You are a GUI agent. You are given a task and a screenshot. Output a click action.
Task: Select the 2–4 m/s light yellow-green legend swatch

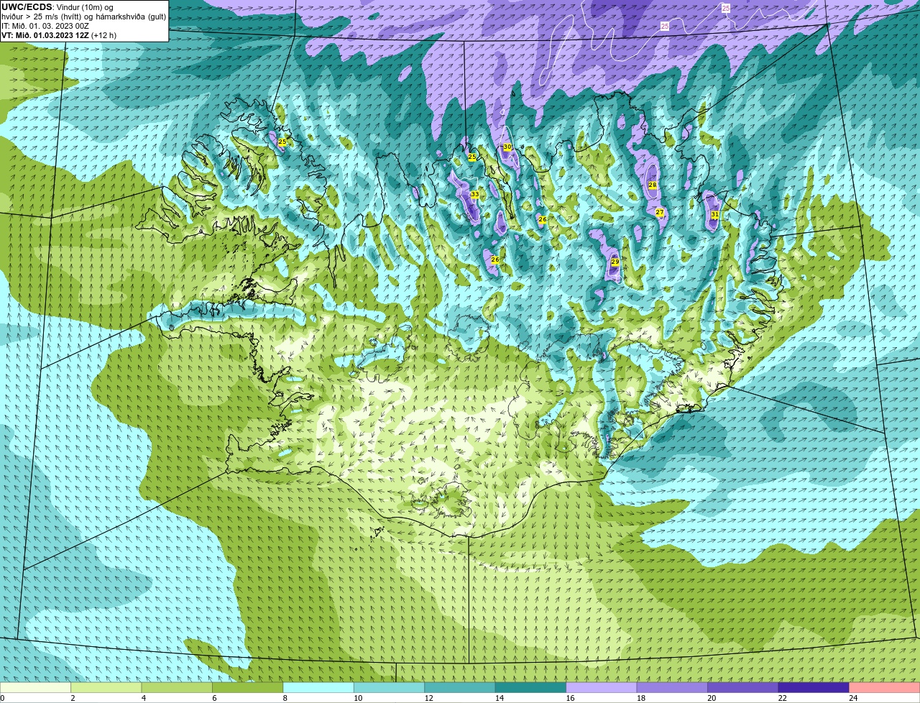[x=106, y=687]
